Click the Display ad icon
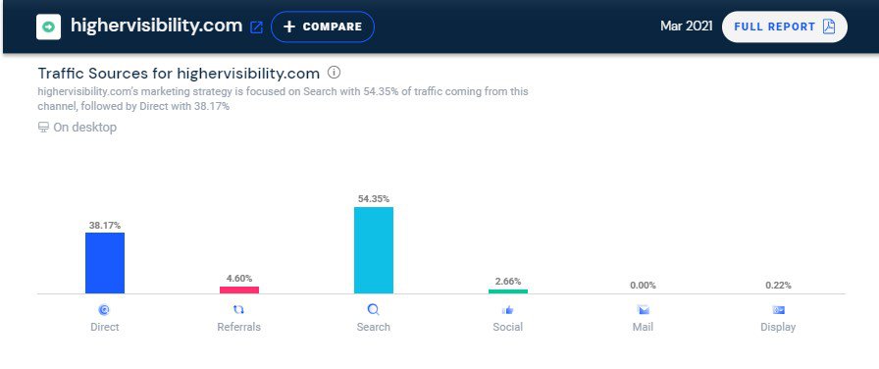The width and height of the screenshot is (879, 369). tap(778, 309)
